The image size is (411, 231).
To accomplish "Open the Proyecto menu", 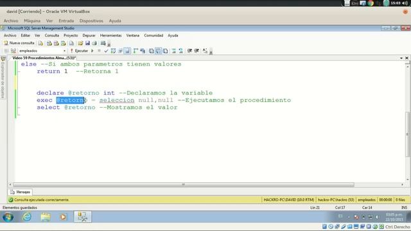I will pos(71,35).
